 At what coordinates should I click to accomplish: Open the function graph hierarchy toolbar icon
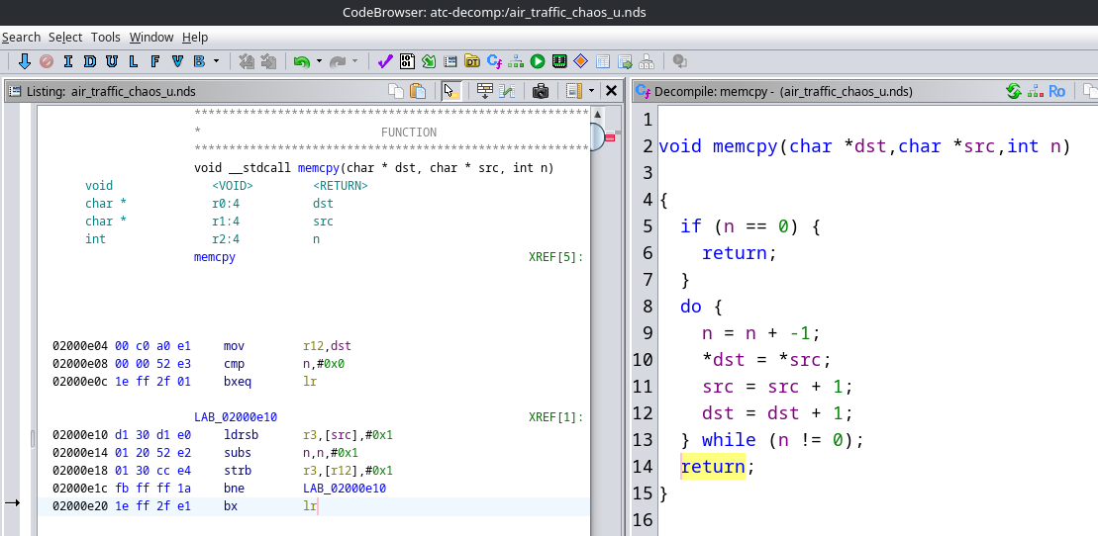516,61
